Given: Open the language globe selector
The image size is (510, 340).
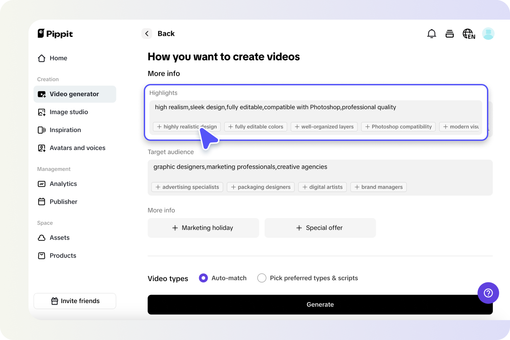Looking at the screenshot, I should (469, 34).
